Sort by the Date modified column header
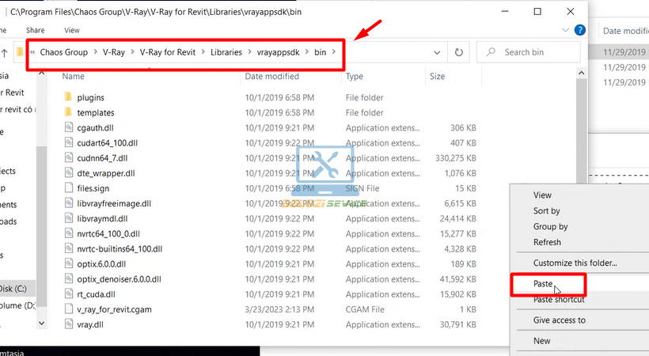Viewport: 649px width, 356px height. (x=271, y=77)
